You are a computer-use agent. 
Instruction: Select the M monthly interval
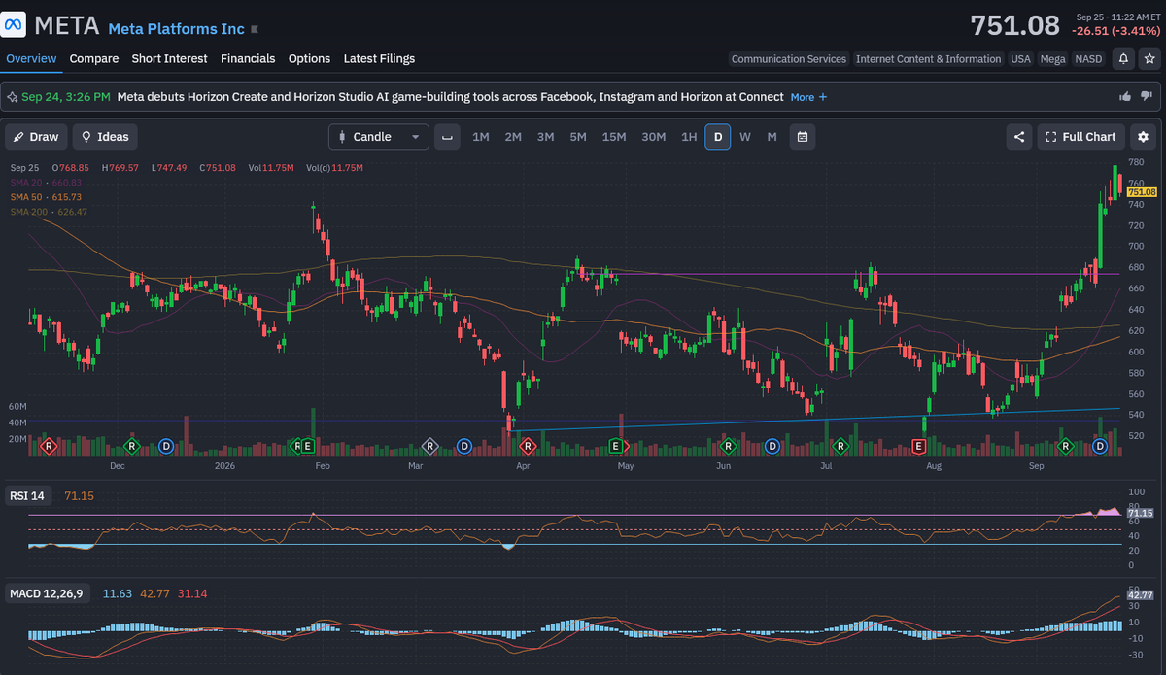pos(772,137)
